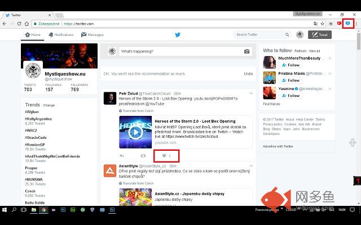Open Help Center footer link
The height and width of the screenshot is (225, 361).
pos(305,120)
